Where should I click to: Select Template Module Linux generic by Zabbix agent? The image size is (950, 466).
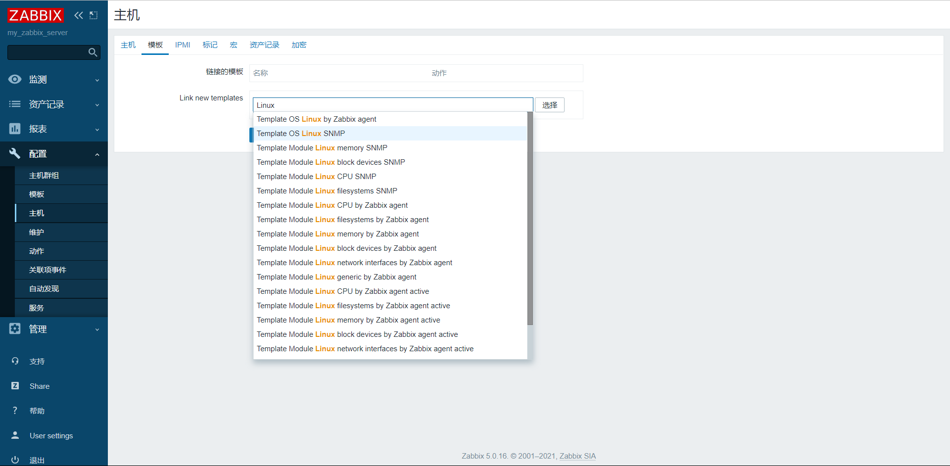[390, 277]
